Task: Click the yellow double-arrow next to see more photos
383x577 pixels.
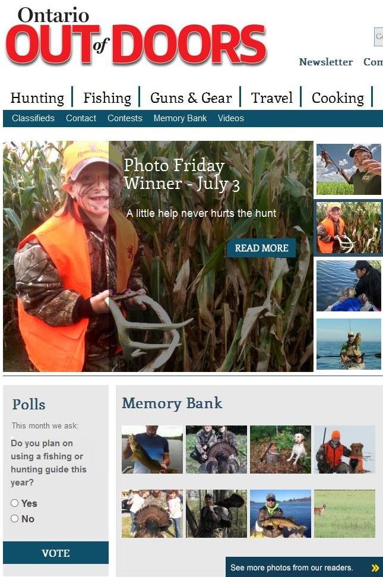Action: [x=375, y=567]
